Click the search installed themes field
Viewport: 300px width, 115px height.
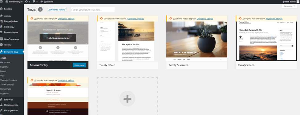(93, 10)
